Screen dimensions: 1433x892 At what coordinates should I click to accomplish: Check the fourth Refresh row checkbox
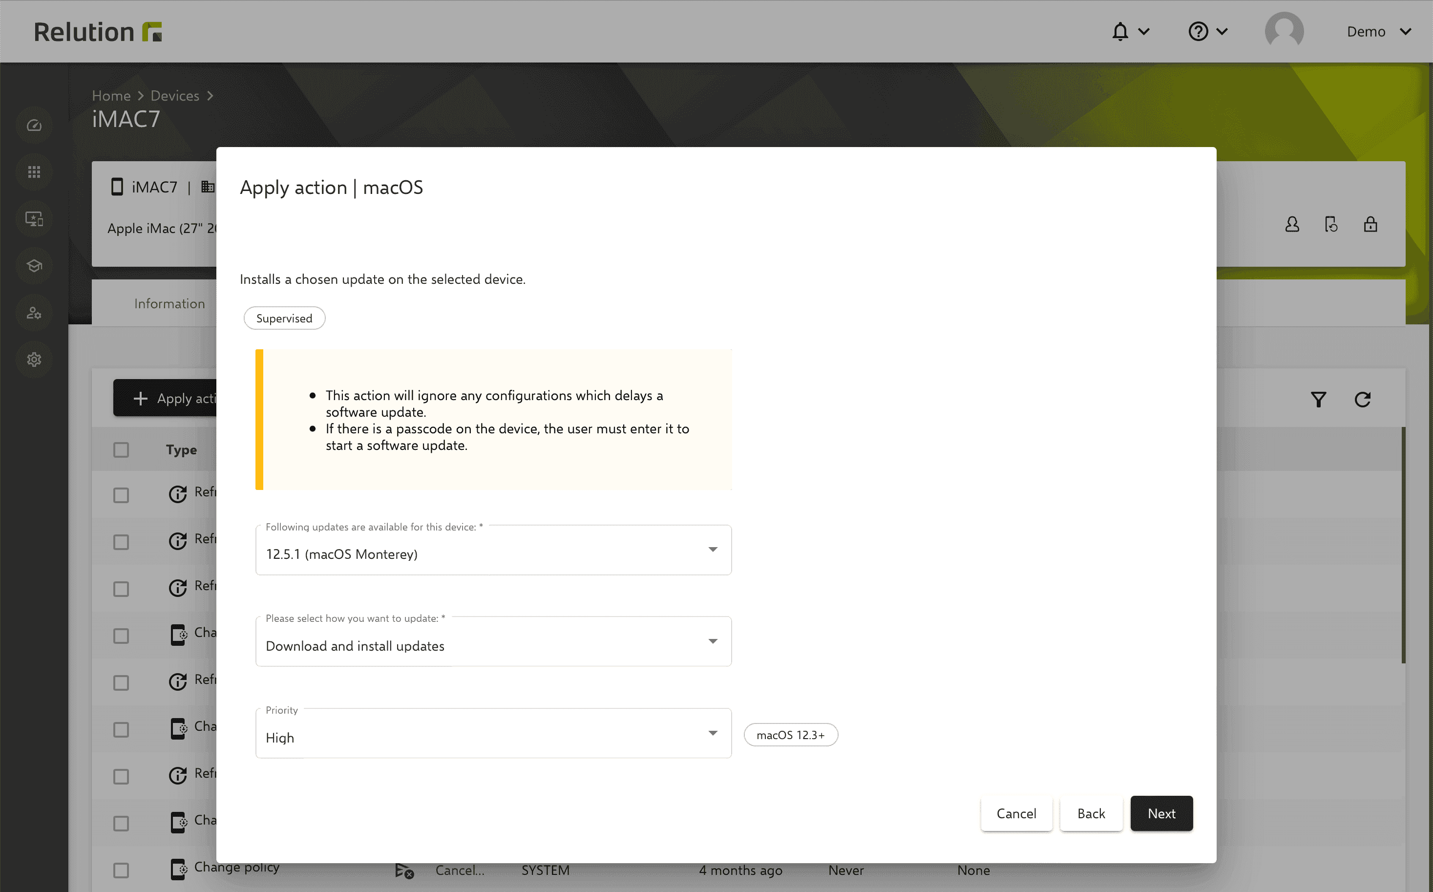(x=121, y=682)
